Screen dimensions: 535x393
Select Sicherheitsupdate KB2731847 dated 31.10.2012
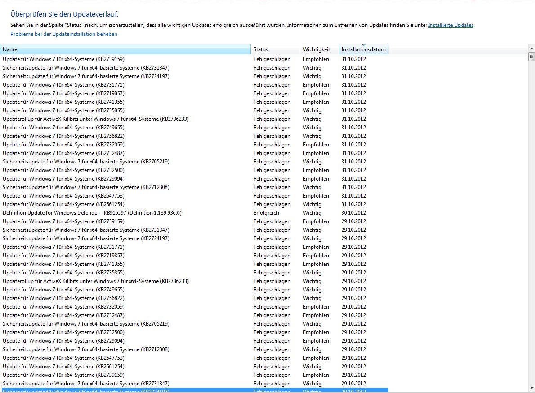194,68
